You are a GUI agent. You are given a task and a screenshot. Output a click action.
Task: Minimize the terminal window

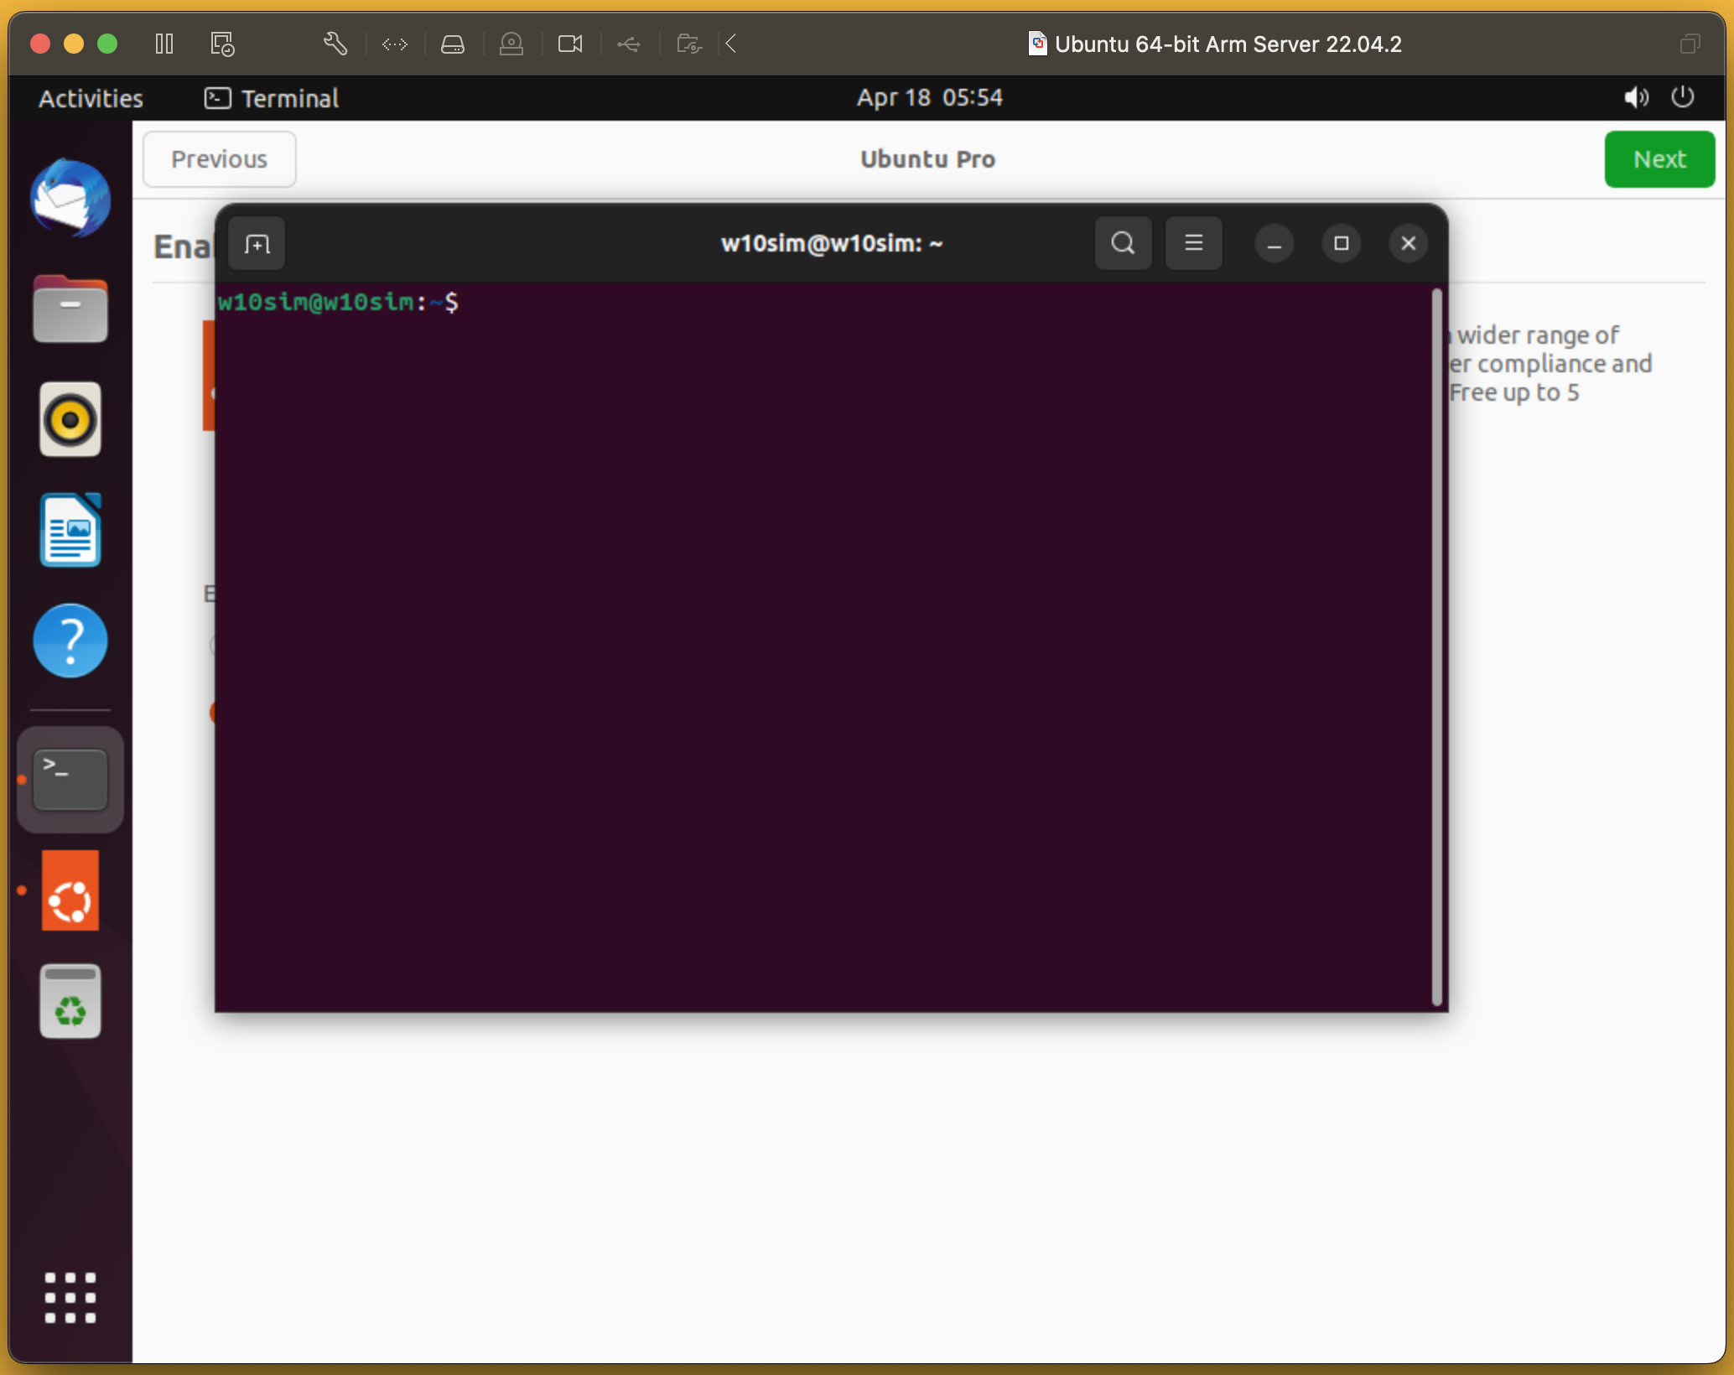[x=1275, y=244]
